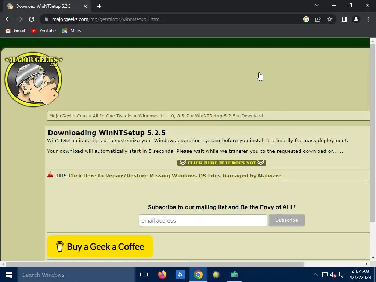
Task: Click scroll down arrow on page
Action: [373, 258]
